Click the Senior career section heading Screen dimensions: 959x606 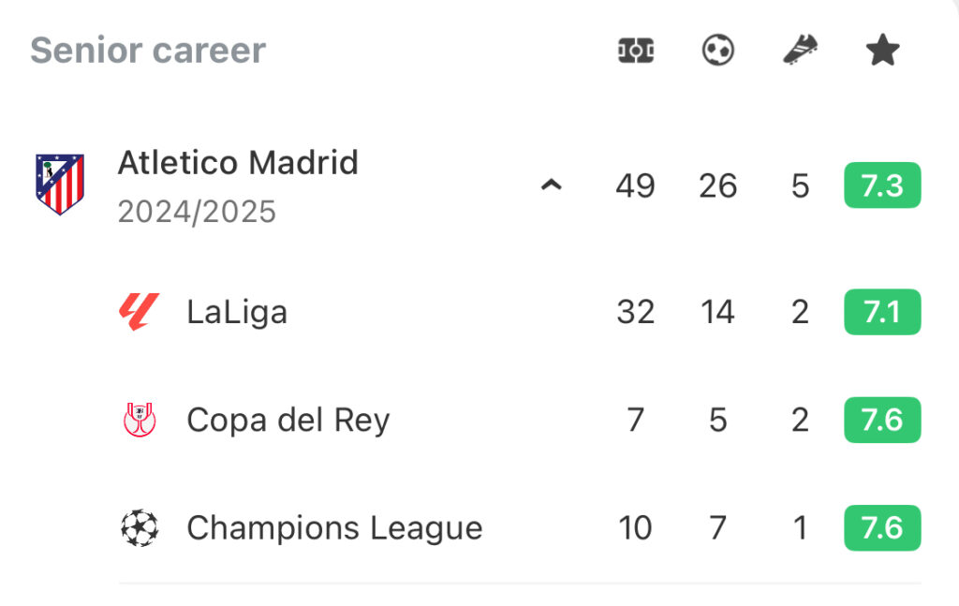coord(148,51)
